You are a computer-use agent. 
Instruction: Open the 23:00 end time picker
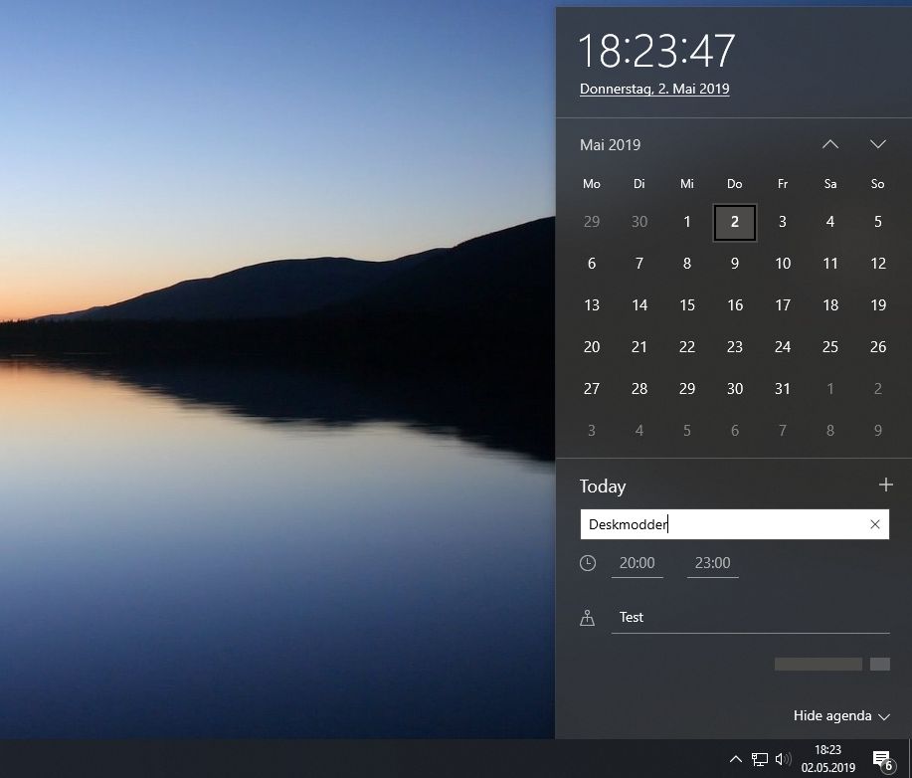712,563
